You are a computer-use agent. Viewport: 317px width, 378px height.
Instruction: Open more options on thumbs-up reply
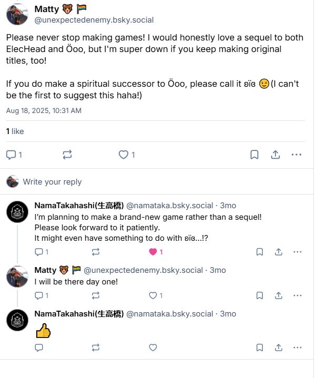tap(298, 348)
